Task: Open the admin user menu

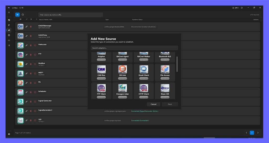Action: pos(235,8)
